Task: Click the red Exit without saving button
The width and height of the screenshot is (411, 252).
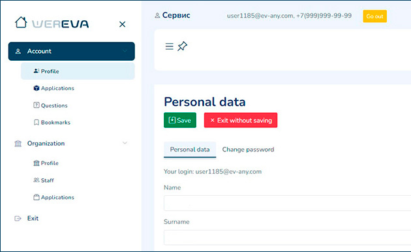Action: [x=241, y=120]
